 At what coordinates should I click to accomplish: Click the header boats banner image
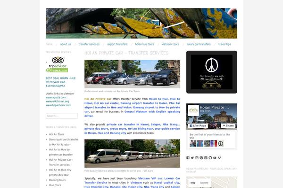[141, 23]
